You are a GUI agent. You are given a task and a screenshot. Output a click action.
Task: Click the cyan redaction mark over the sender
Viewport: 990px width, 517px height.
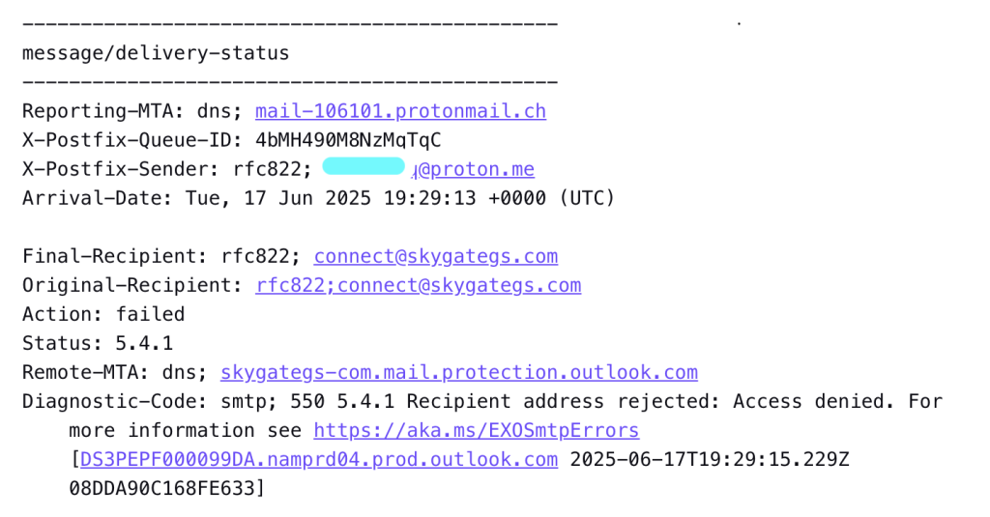(364, 166)
